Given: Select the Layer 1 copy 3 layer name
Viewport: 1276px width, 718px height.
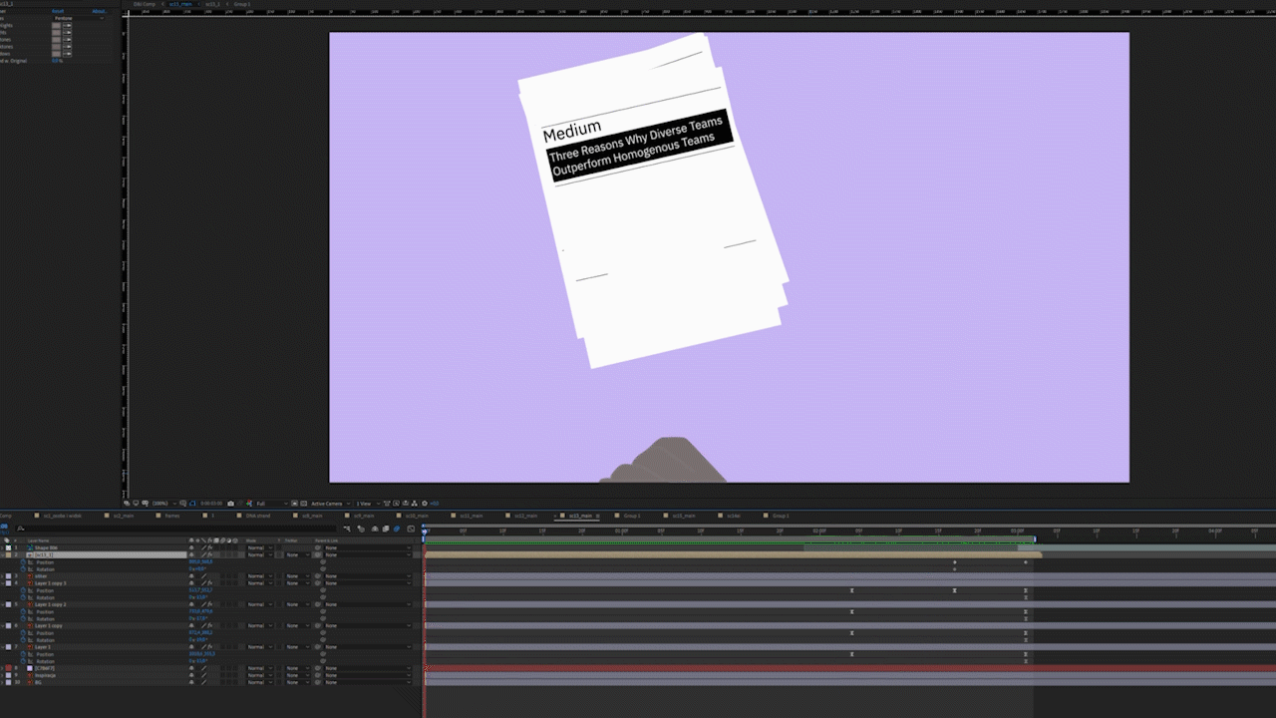Looking at the screenshot, I should point(51,583).
